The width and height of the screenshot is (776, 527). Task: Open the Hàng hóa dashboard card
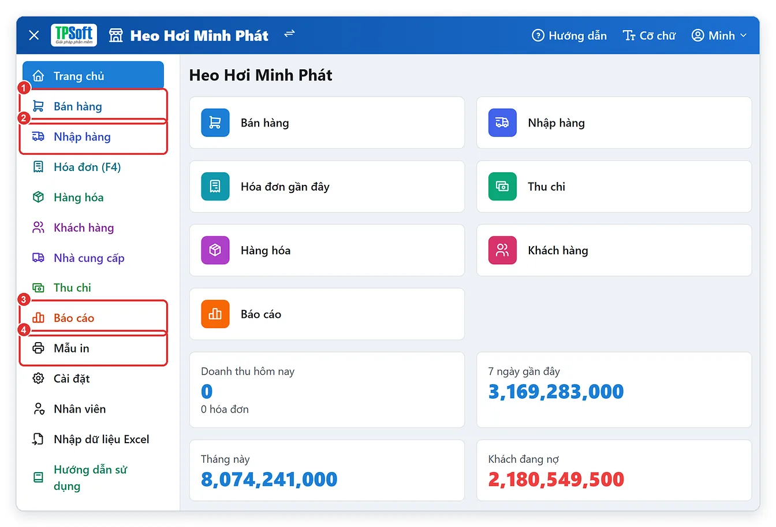pos(327,250)
